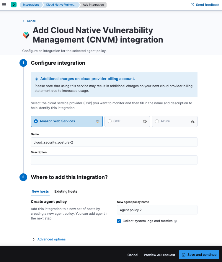Screen dimensions: 222x262
Task: Select the Azure radio button
Action: pos(157,121)
